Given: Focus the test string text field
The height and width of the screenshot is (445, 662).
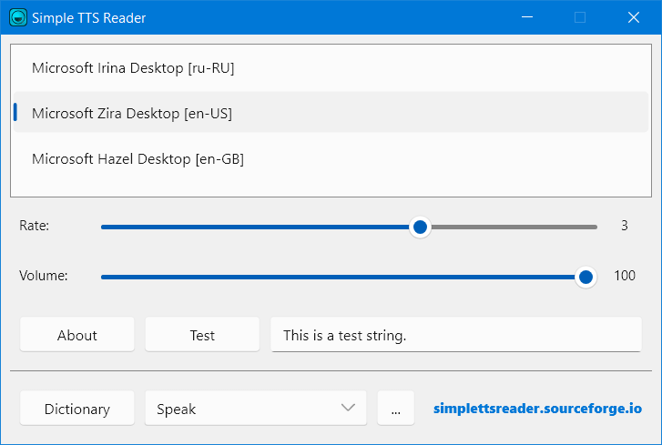Looking at the screenshot, I should (455, 335).
